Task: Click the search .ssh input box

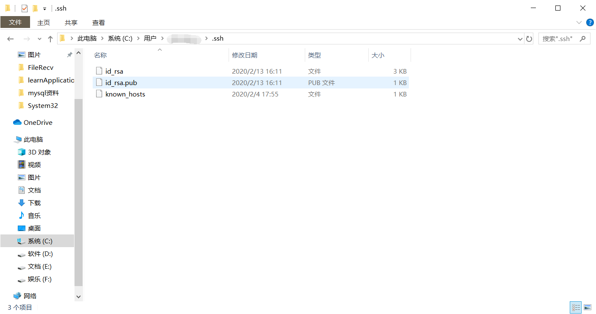Action: click(559, 39)
